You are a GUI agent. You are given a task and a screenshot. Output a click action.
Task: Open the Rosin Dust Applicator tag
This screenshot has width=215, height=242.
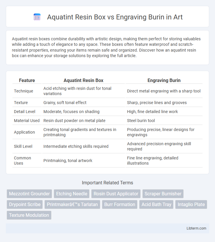coord(116,194)
